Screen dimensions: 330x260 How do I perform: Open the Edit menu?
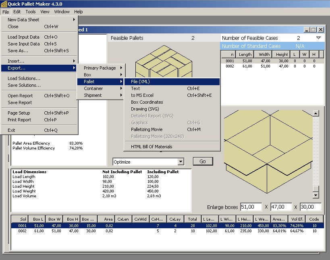[17, 12]
